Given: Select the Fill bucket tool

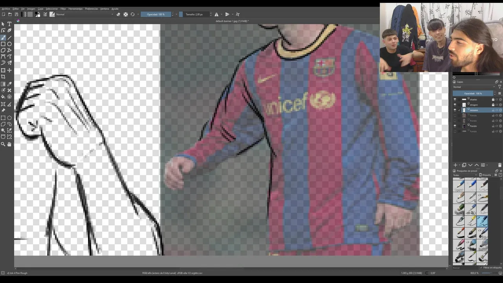Looking at the screenshot, I should pos(3,97).
